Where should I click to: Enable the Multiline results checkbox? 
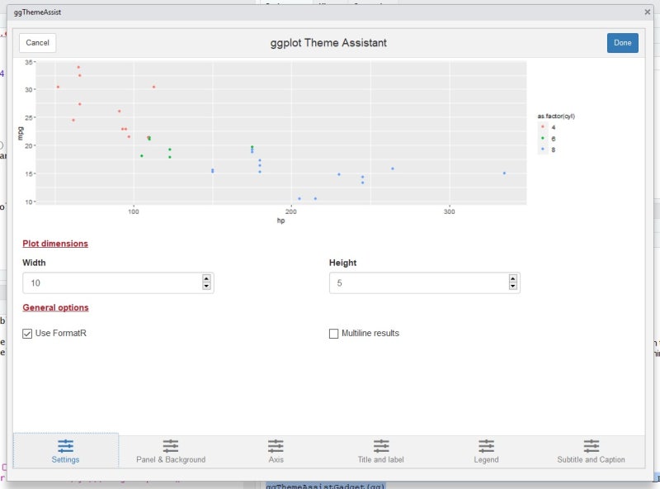click(333, 334)
